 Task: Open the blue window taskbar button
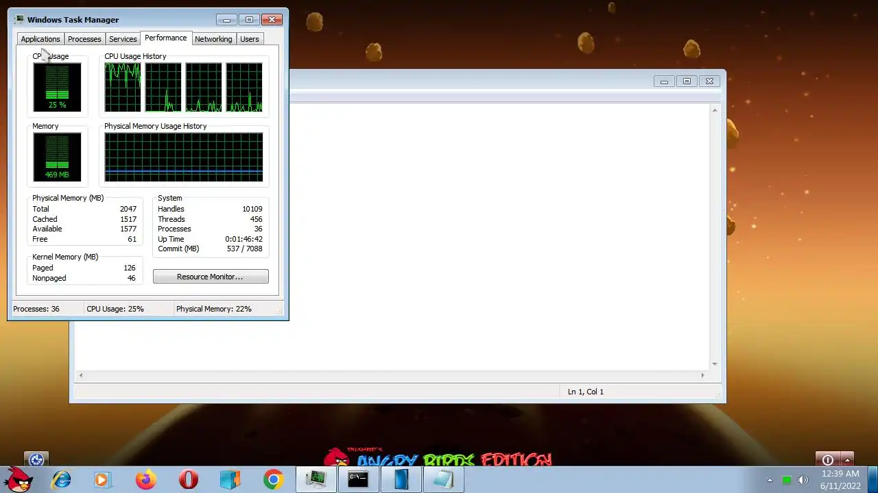401,479
